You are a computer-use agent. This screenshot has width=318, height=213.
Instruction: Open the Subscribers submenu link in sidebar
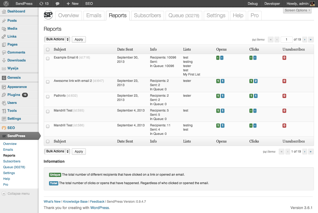12,161
